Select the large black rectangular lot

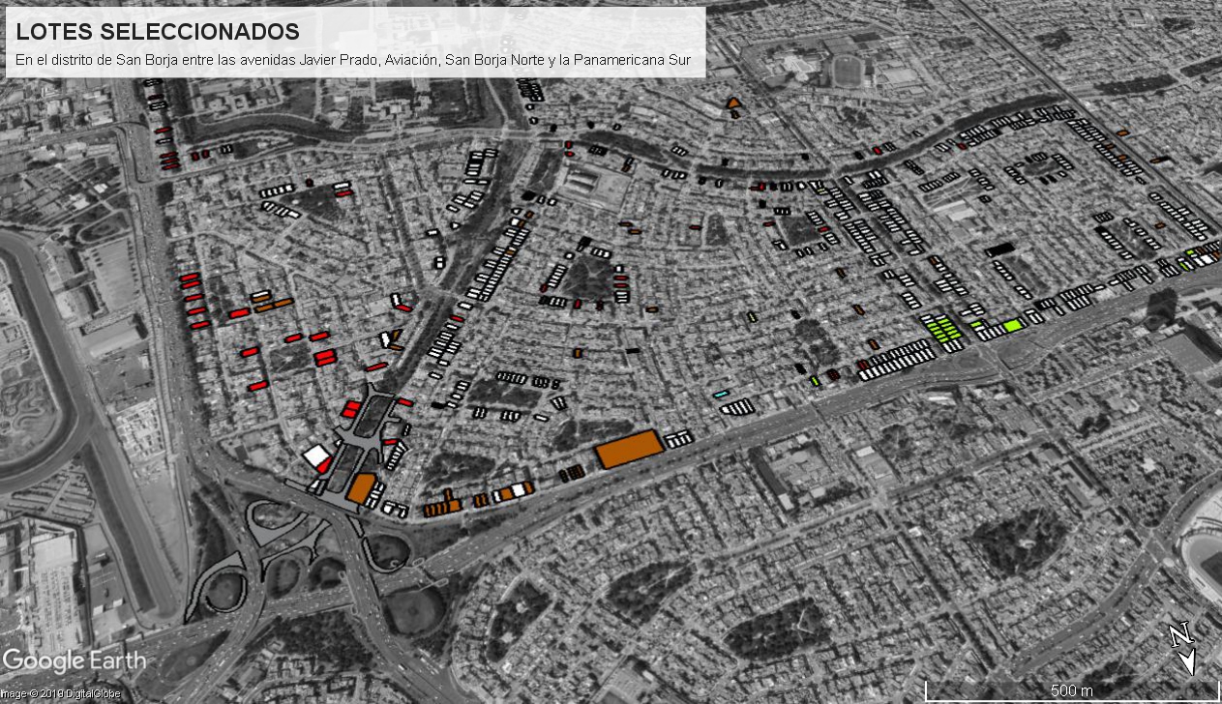pyautogui.click(x=999, y=249)
